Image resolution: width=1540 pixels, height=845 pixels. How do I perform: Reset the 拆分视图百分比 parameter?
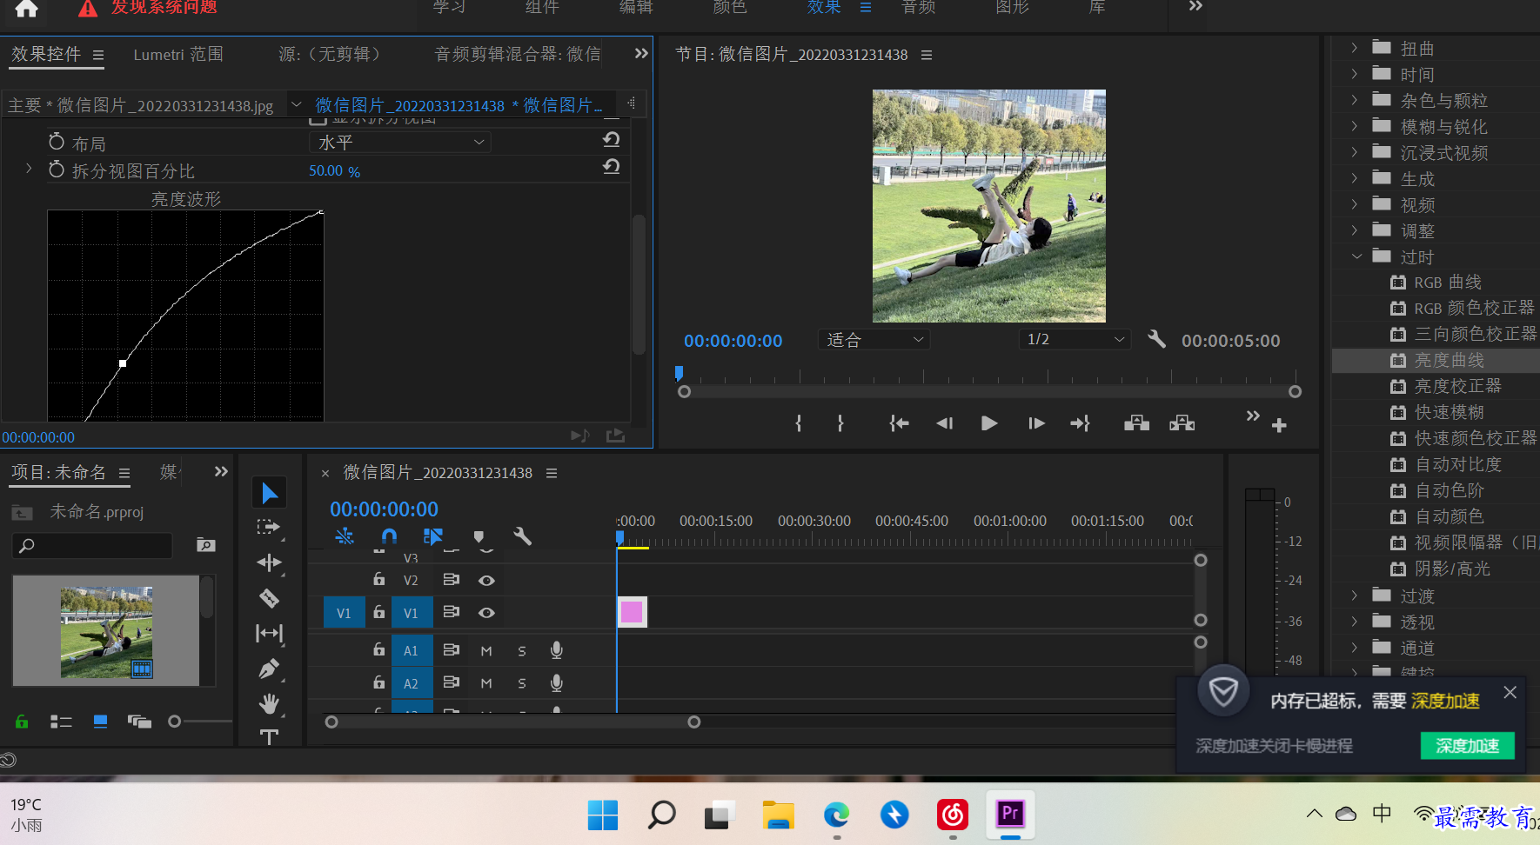[x=612, y=167]
